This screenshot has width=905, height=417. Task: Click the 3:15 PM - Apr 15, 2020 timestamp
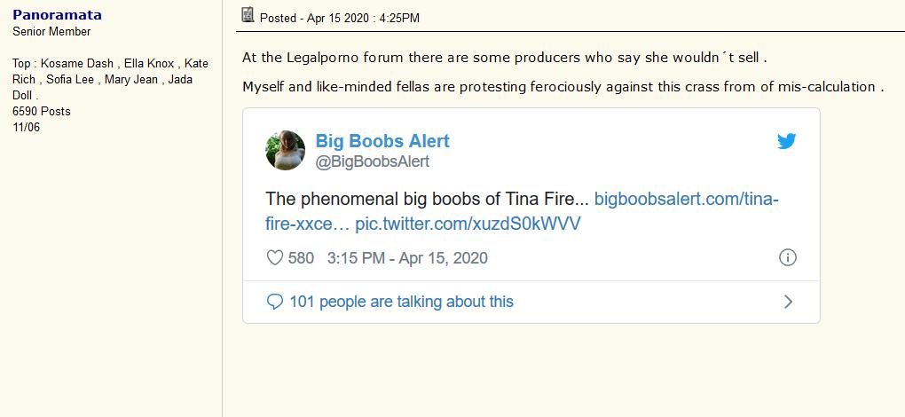pos(407,258)
